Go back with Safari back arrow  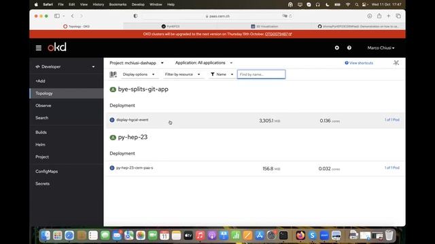73,16
